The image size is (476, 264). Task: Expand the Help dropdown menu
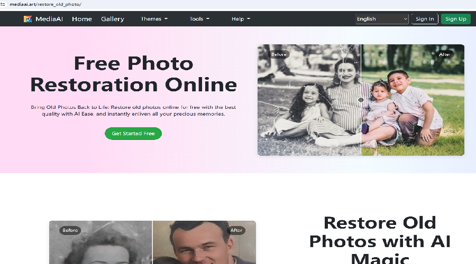click(241, 19)
